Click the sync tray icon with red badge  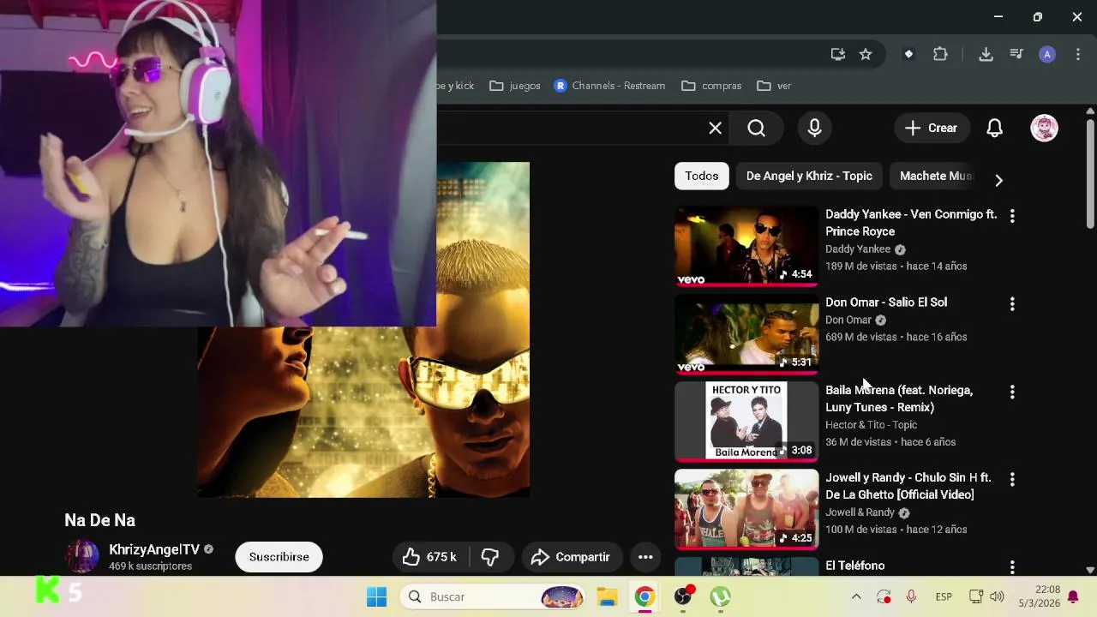tap(884, 596)
